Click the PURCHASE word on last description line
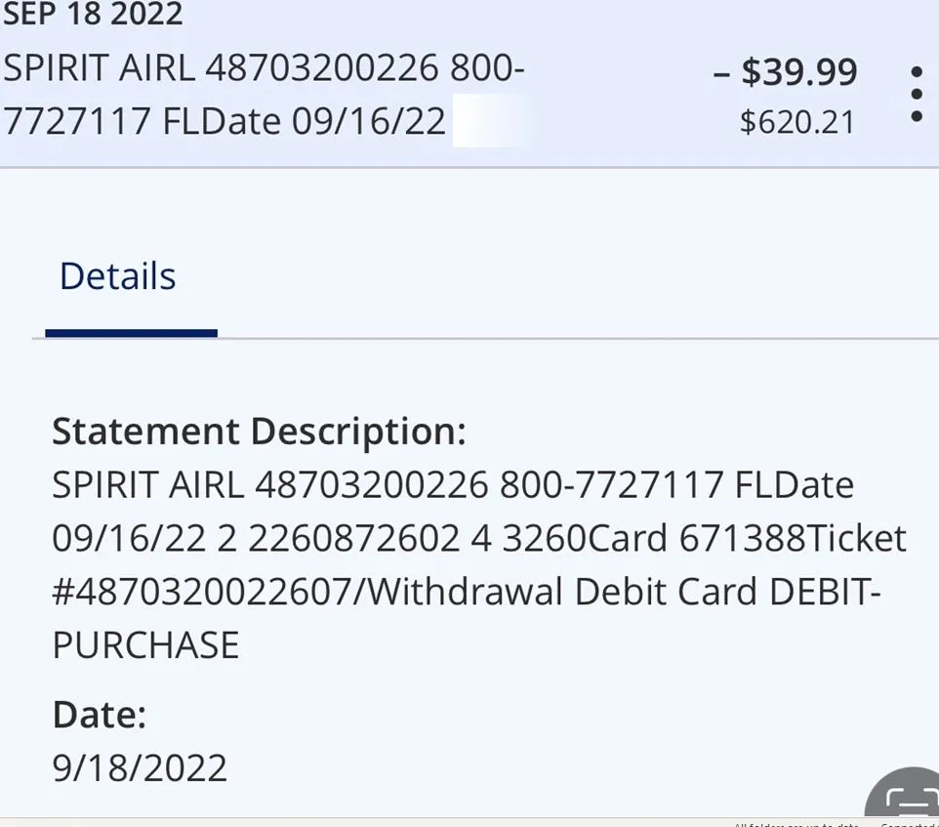939x827 pixels. pos(145,645)
